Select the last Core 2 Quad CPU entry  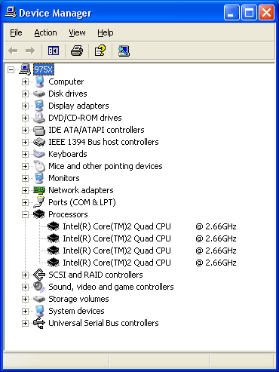pyautogui.click(x=149, y=263)
